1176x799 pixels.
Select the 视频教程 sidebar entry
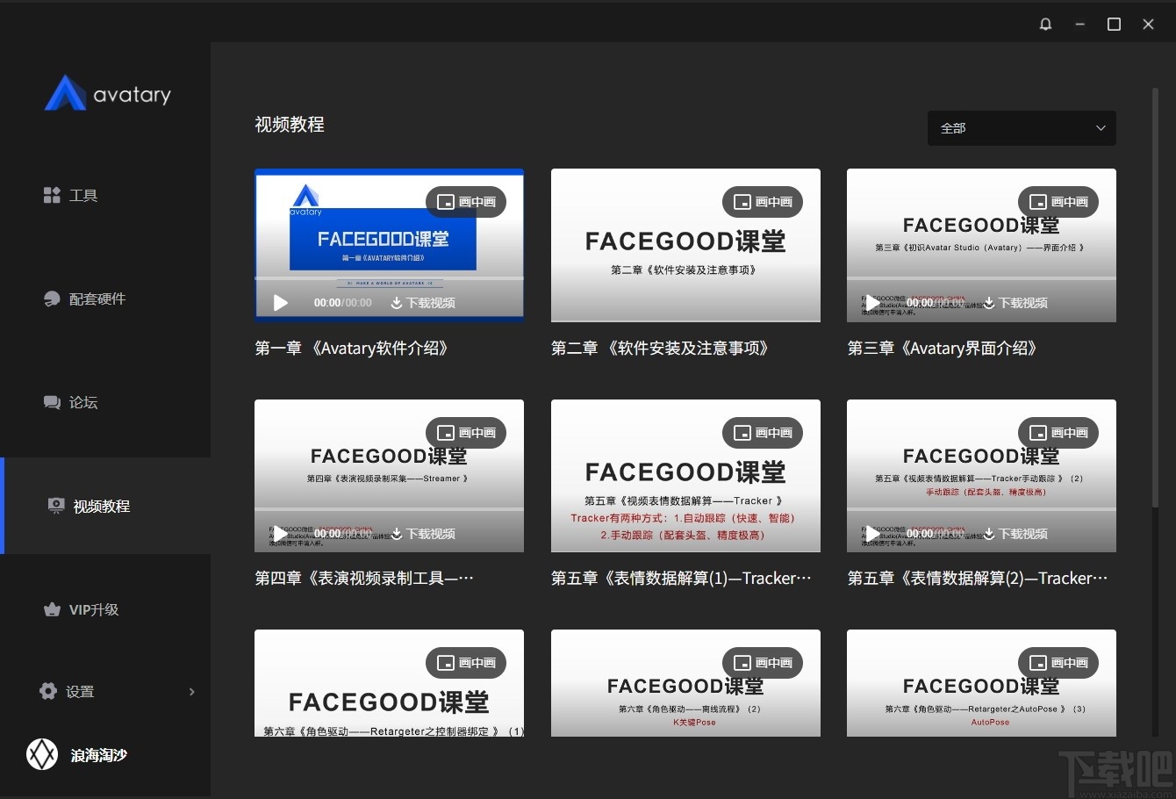(105, 506)
